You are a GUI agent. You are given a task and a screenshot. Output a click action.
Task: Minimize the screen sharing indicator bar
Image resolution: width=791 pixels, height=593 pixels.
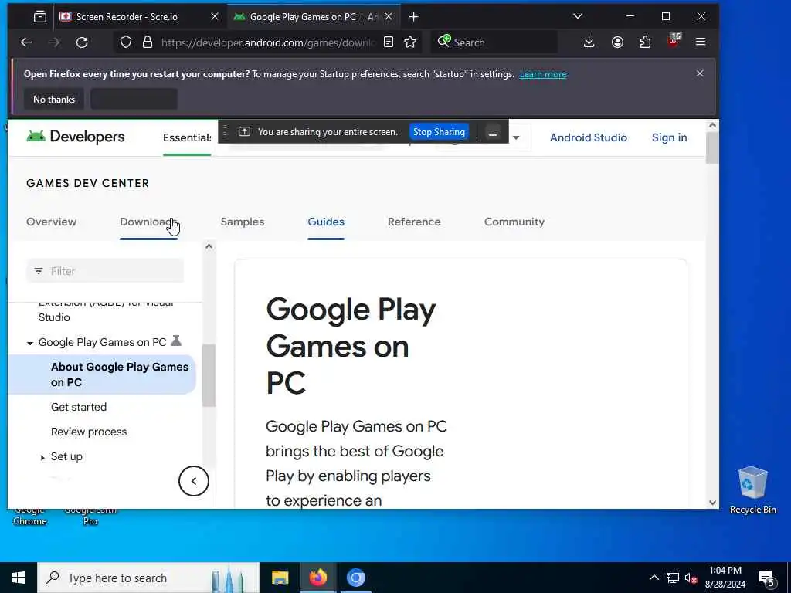point(493,133)
